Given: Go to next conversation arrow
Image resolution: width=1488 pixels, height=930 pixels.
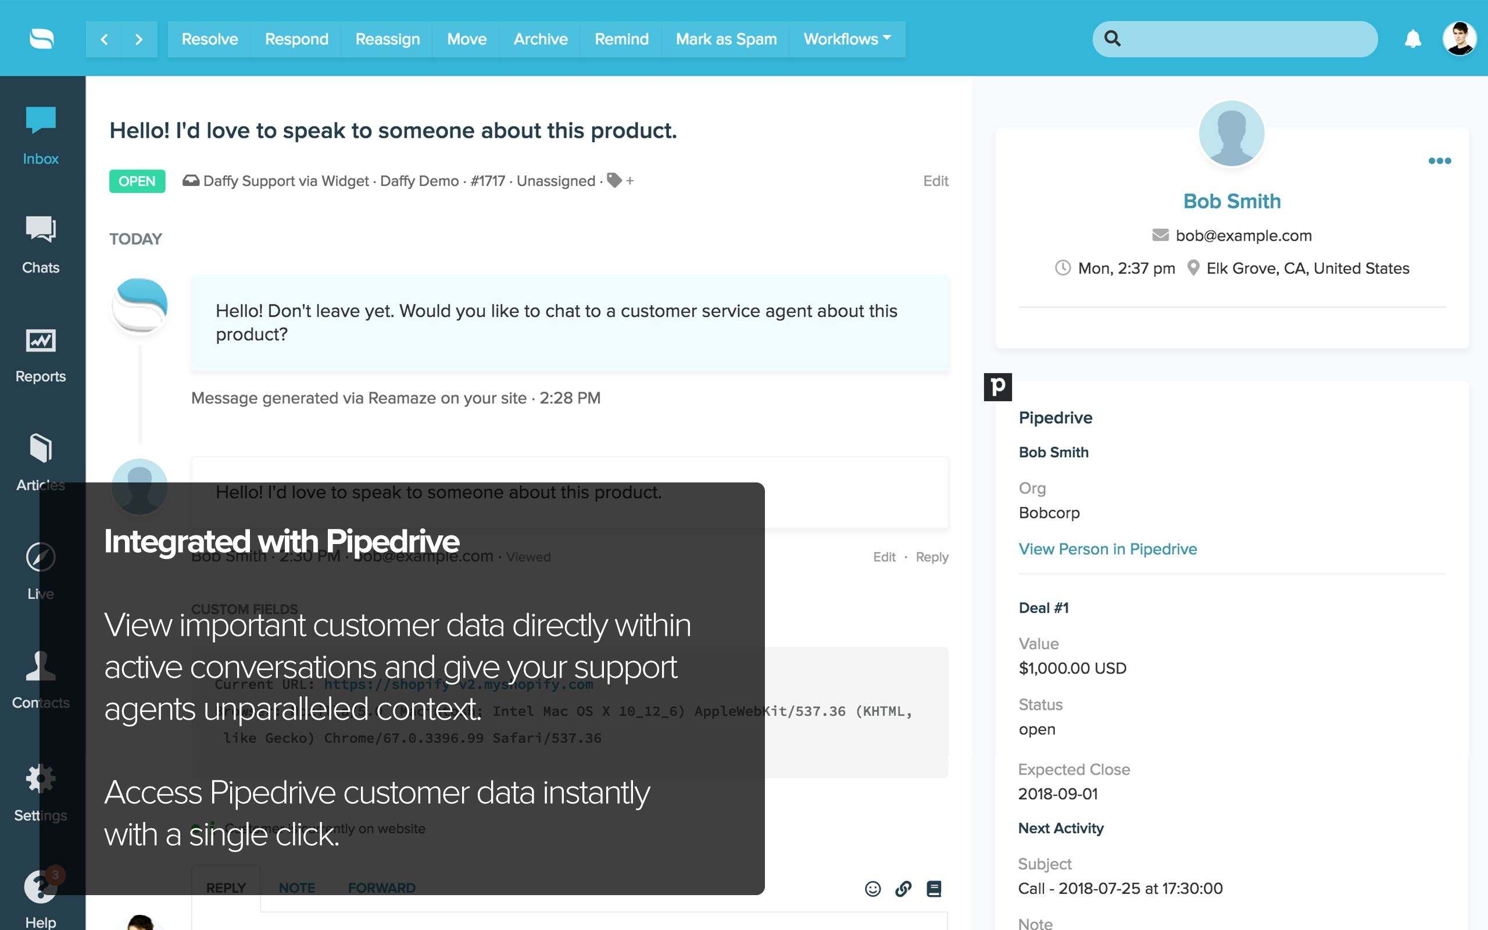Looking at the screenshot, I should (x=139, y=40).
